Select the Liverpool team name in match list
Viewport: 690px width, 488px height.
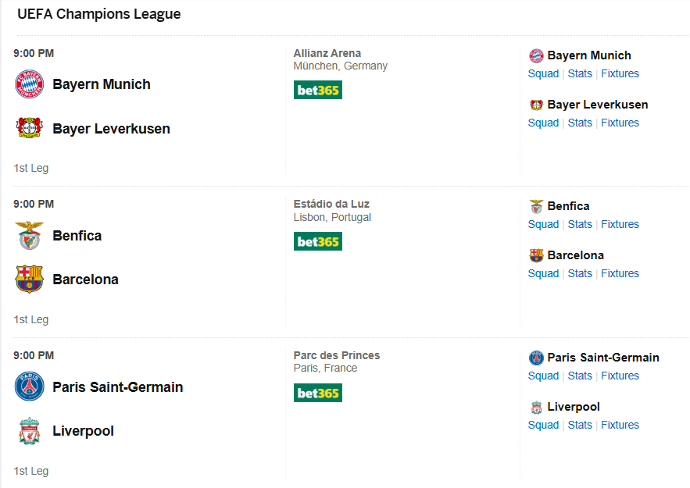pos(83,431)
